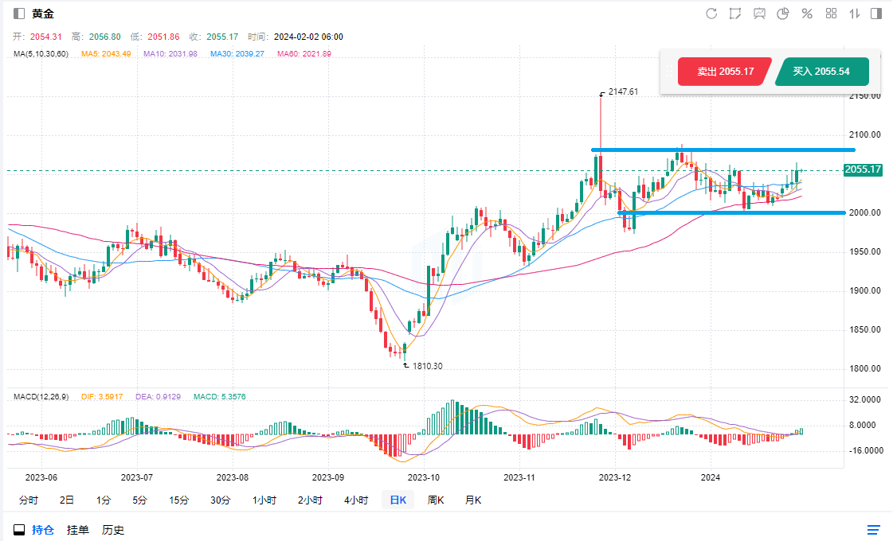The image size is (893, 541).
Task: Toggle the left sidebar panel next to 黄金
Action: [x=18, y=14]
